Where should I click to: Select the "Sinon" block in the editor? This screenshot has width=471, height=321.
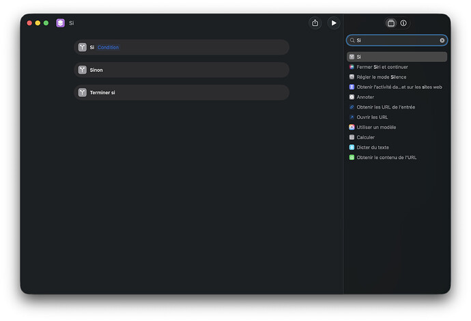tap(181, 70)
